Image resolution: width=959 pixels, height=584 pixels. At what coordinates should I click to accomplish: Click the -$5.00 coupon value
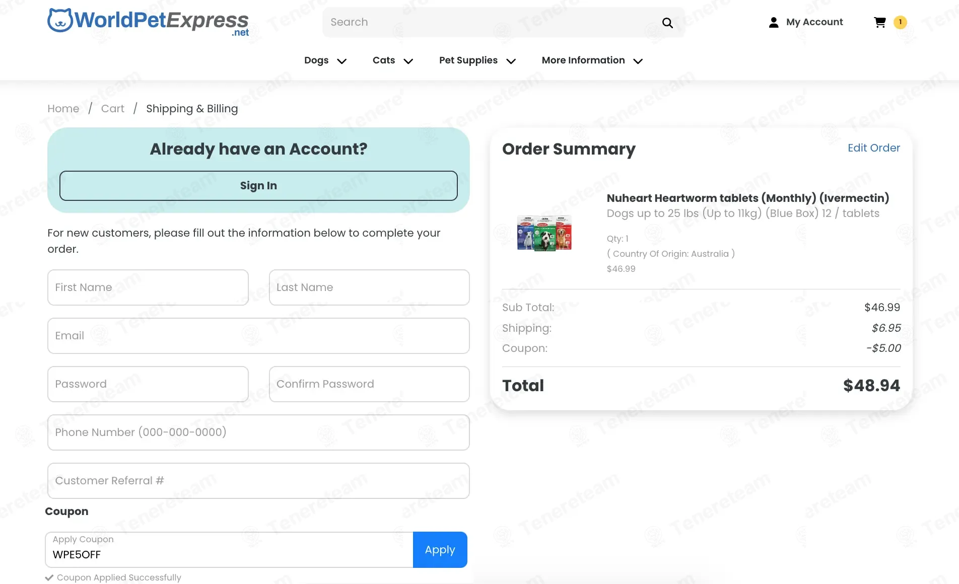(883, 348)
